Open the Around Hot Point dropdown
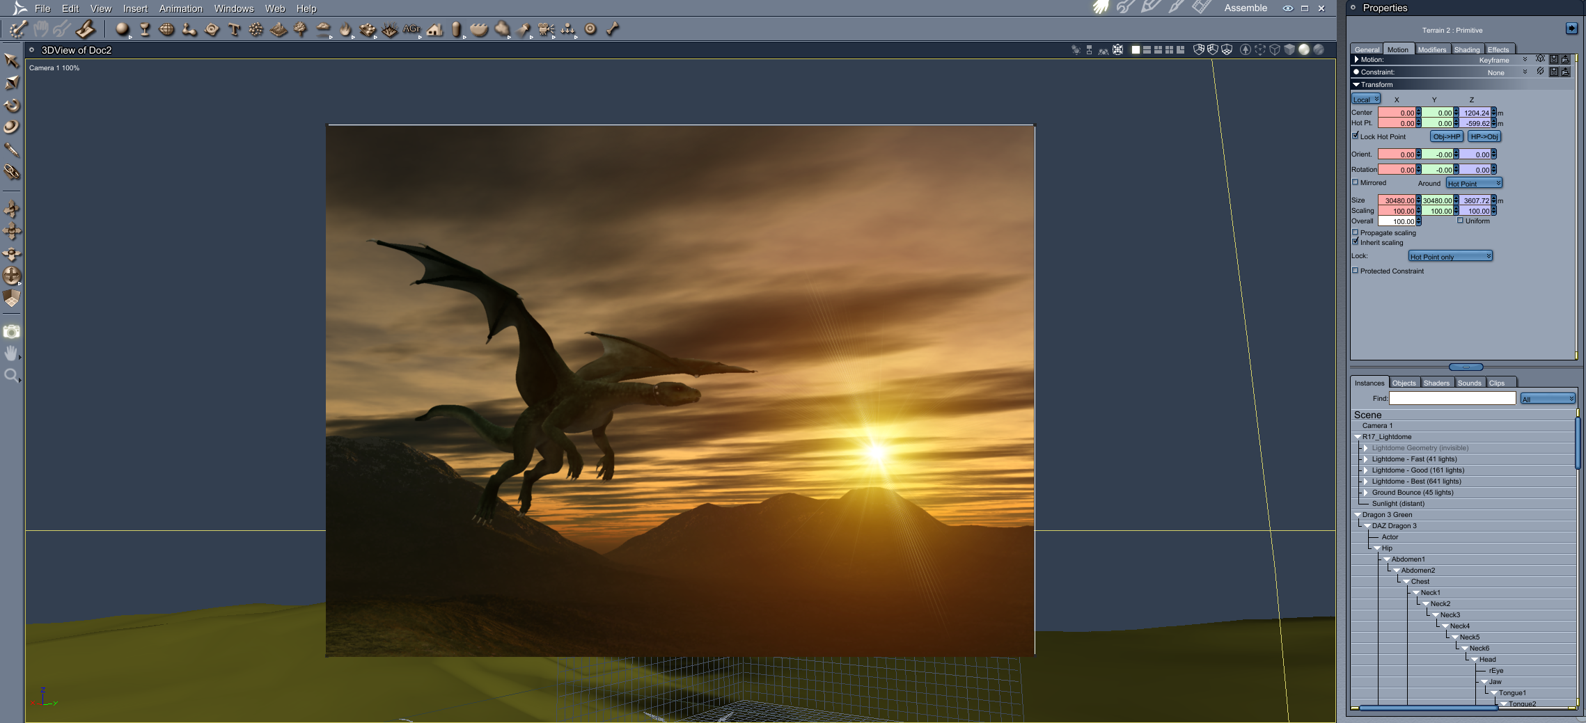This screenshot has width=1586, height=723. pos(1474,183)
